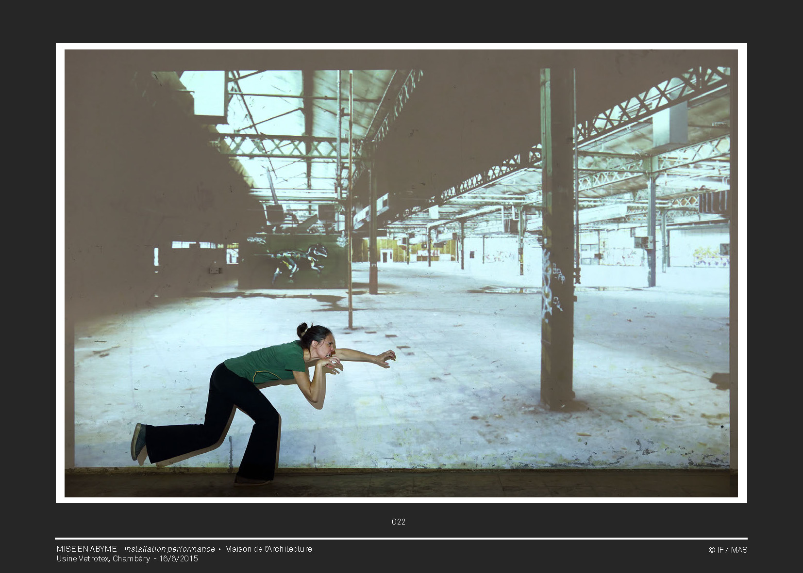Click the italic 'installation performance' text
This screenshot has height=573, width=803.
click(169, 549)
